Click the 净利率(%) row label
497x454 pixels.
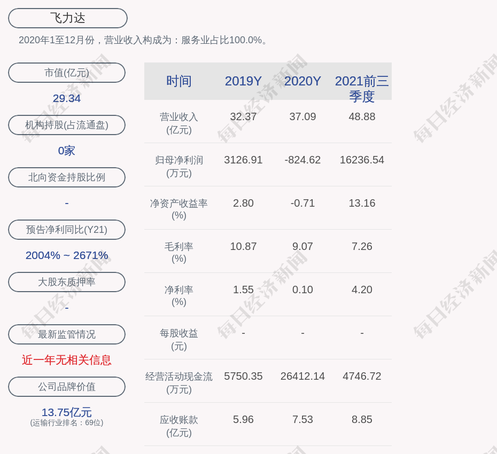click(179, 295)
